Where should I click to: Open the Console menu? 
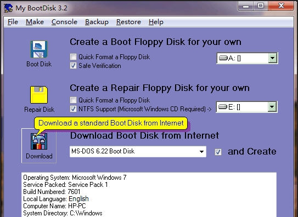(64, 22)
